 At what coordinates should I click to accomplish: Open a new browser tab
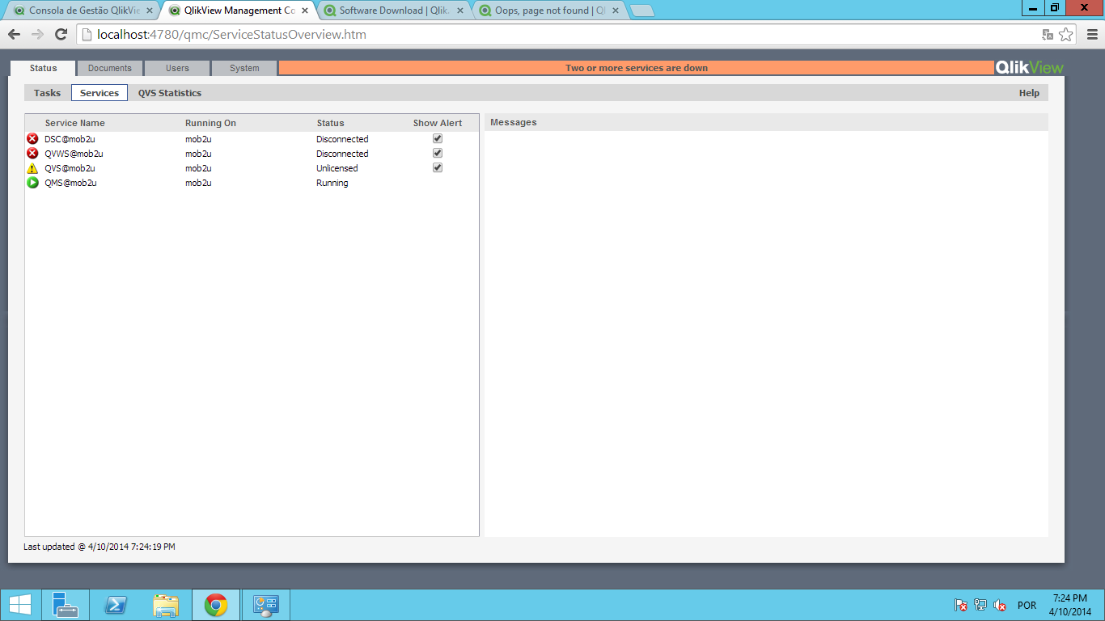[x=642, y=11]
